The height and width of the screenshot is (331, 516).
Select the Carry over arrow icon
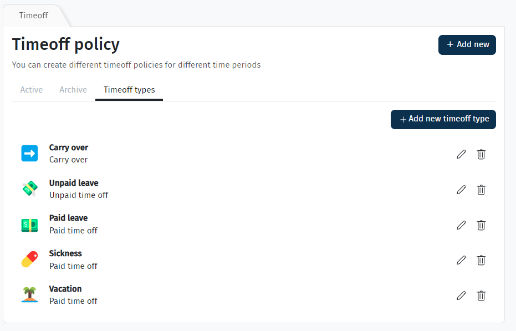click(29, 153)
